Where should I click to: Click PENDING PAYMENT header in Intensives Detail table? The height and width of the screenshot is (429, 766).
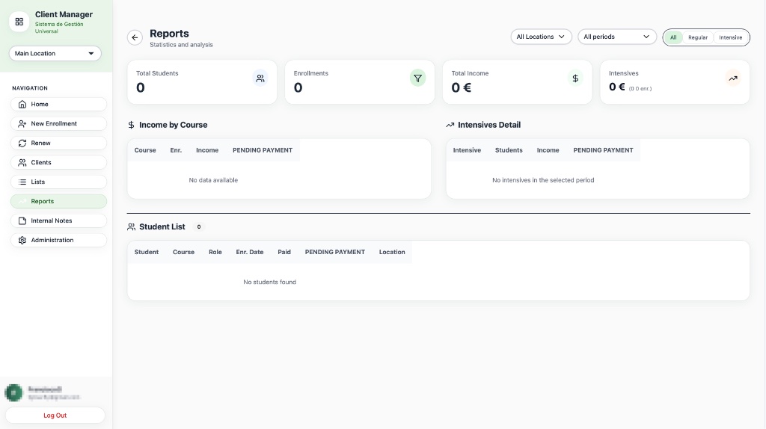[603, 150]
